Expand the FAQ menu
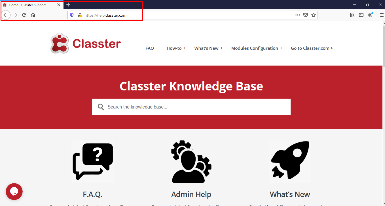 point(152,48)
